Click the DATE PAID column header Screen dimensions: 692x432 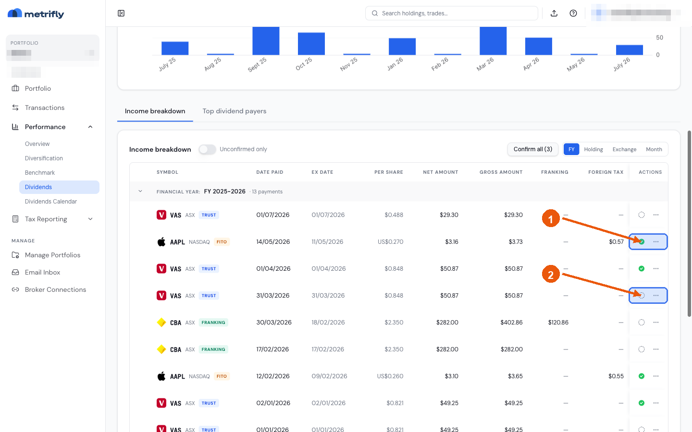270,172
